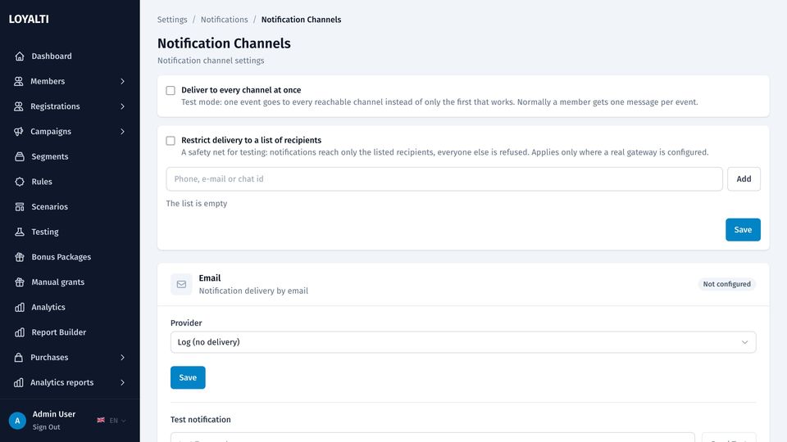Open the Email Provider dropdown
The height and width of the screenshot is (442, 787).
click(x=462, y=342)
